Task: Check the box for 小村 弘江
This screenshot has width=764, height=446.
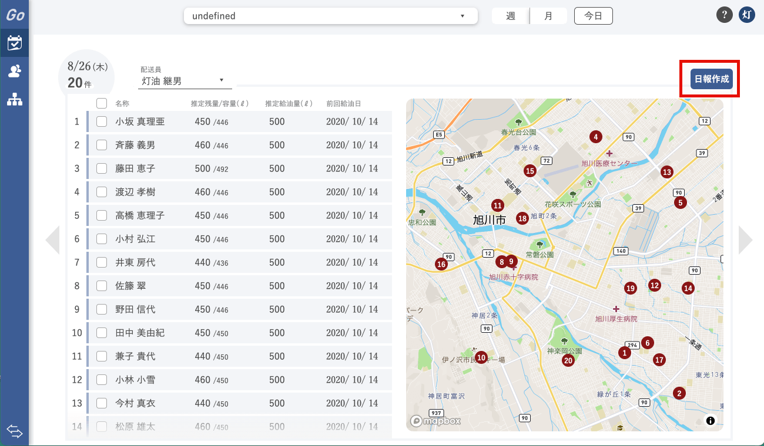Action: pyautogui.click(x=102, y=239)
